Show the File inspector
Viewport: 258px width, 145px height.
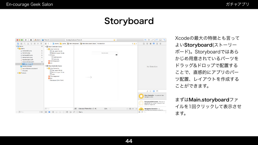[144, 44]
